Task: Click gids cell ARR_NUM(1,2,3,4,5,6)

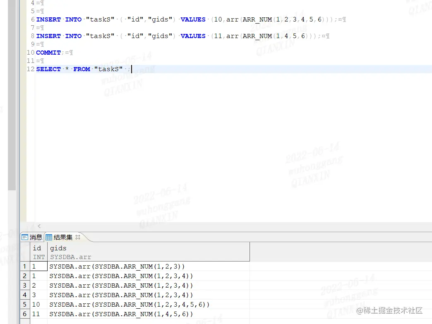Action: [x=149, y=305]
